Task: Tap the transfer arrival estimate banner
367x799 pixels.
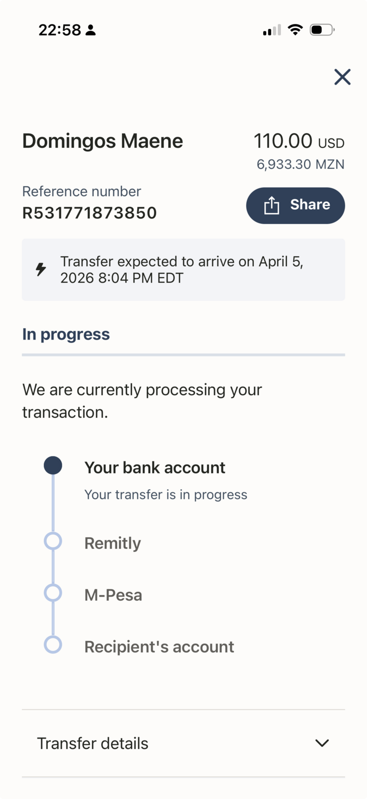Action: coord(183,270)
